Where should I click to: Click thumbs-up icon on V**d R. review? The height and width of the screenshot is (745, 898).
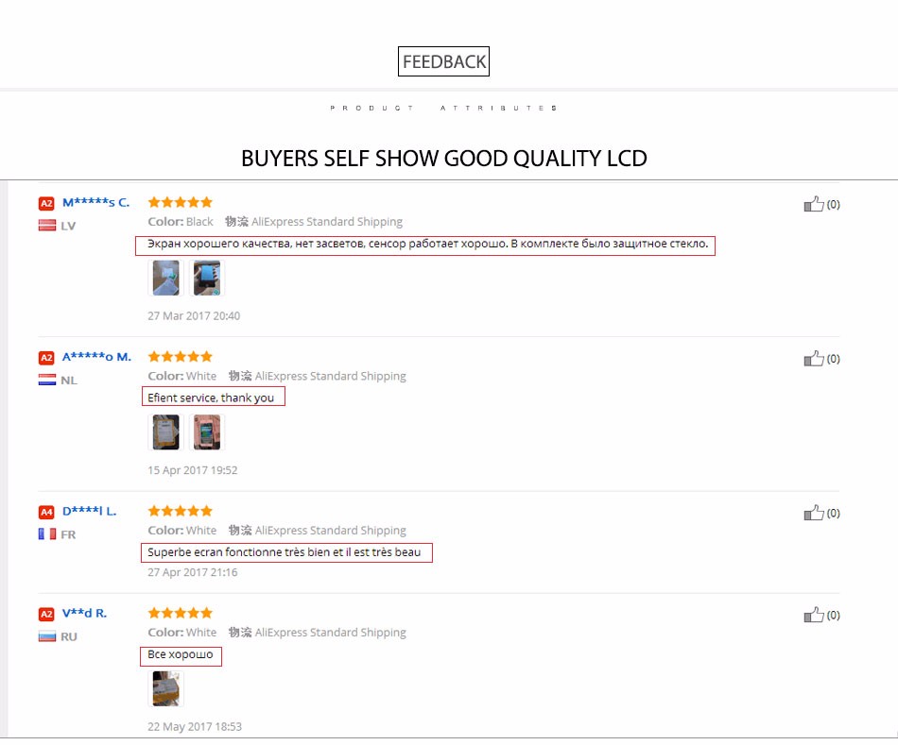point(813,615)
